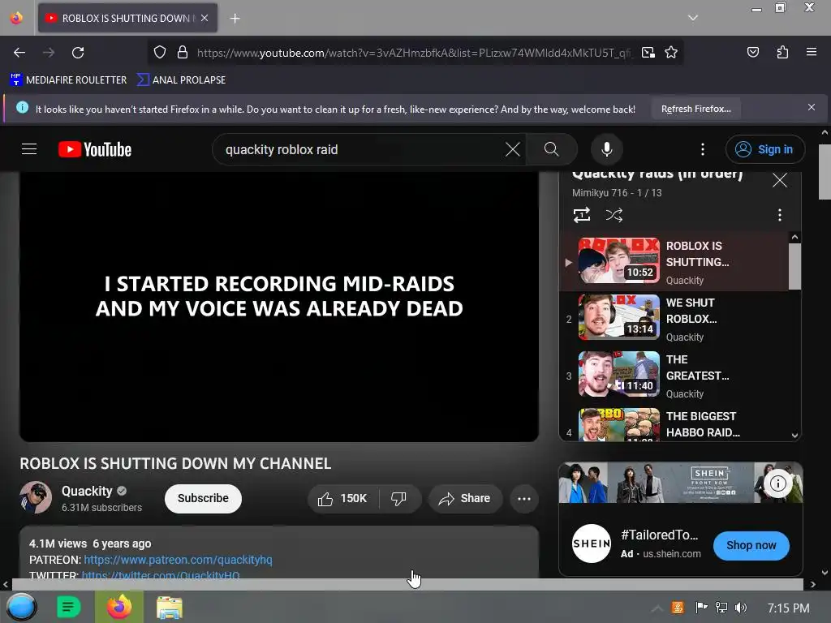This screenshot has height=623, width=831.
Task: Click the Refresh Firefox... button
Action: pyautogui.click(x=695, y=110)
